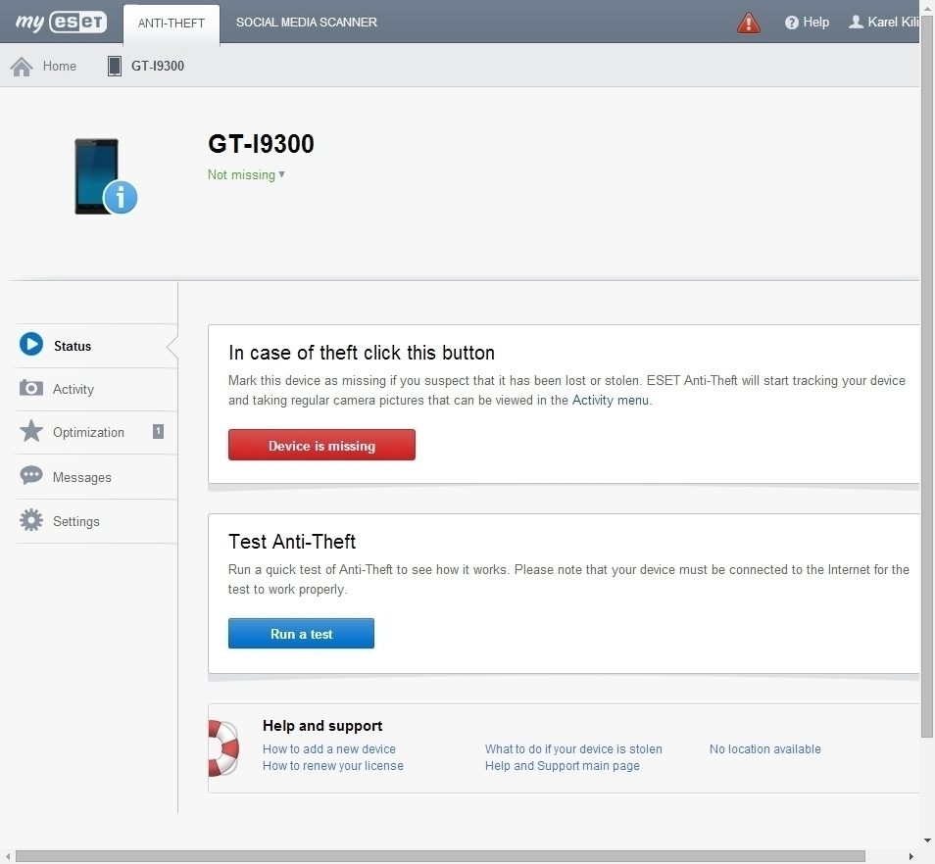Click the scroll left arrow
Viewport: 935px width, 864px height.
click(8, 856)
